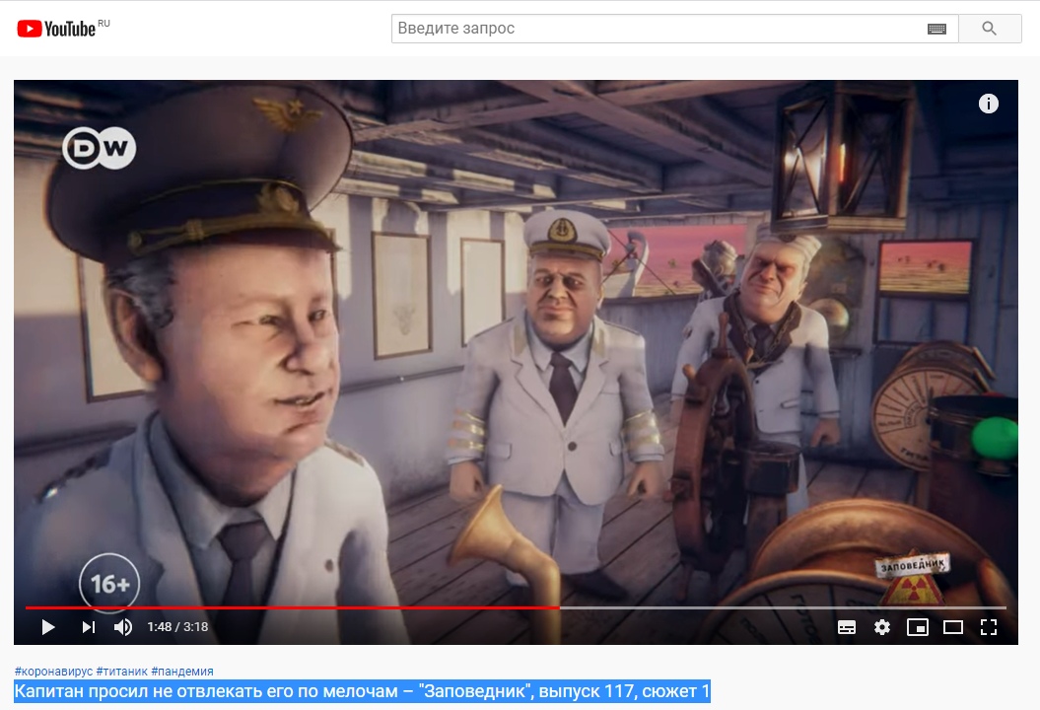Switch to miniplayer mode
1040x710 pixels.
coord(918,627)
